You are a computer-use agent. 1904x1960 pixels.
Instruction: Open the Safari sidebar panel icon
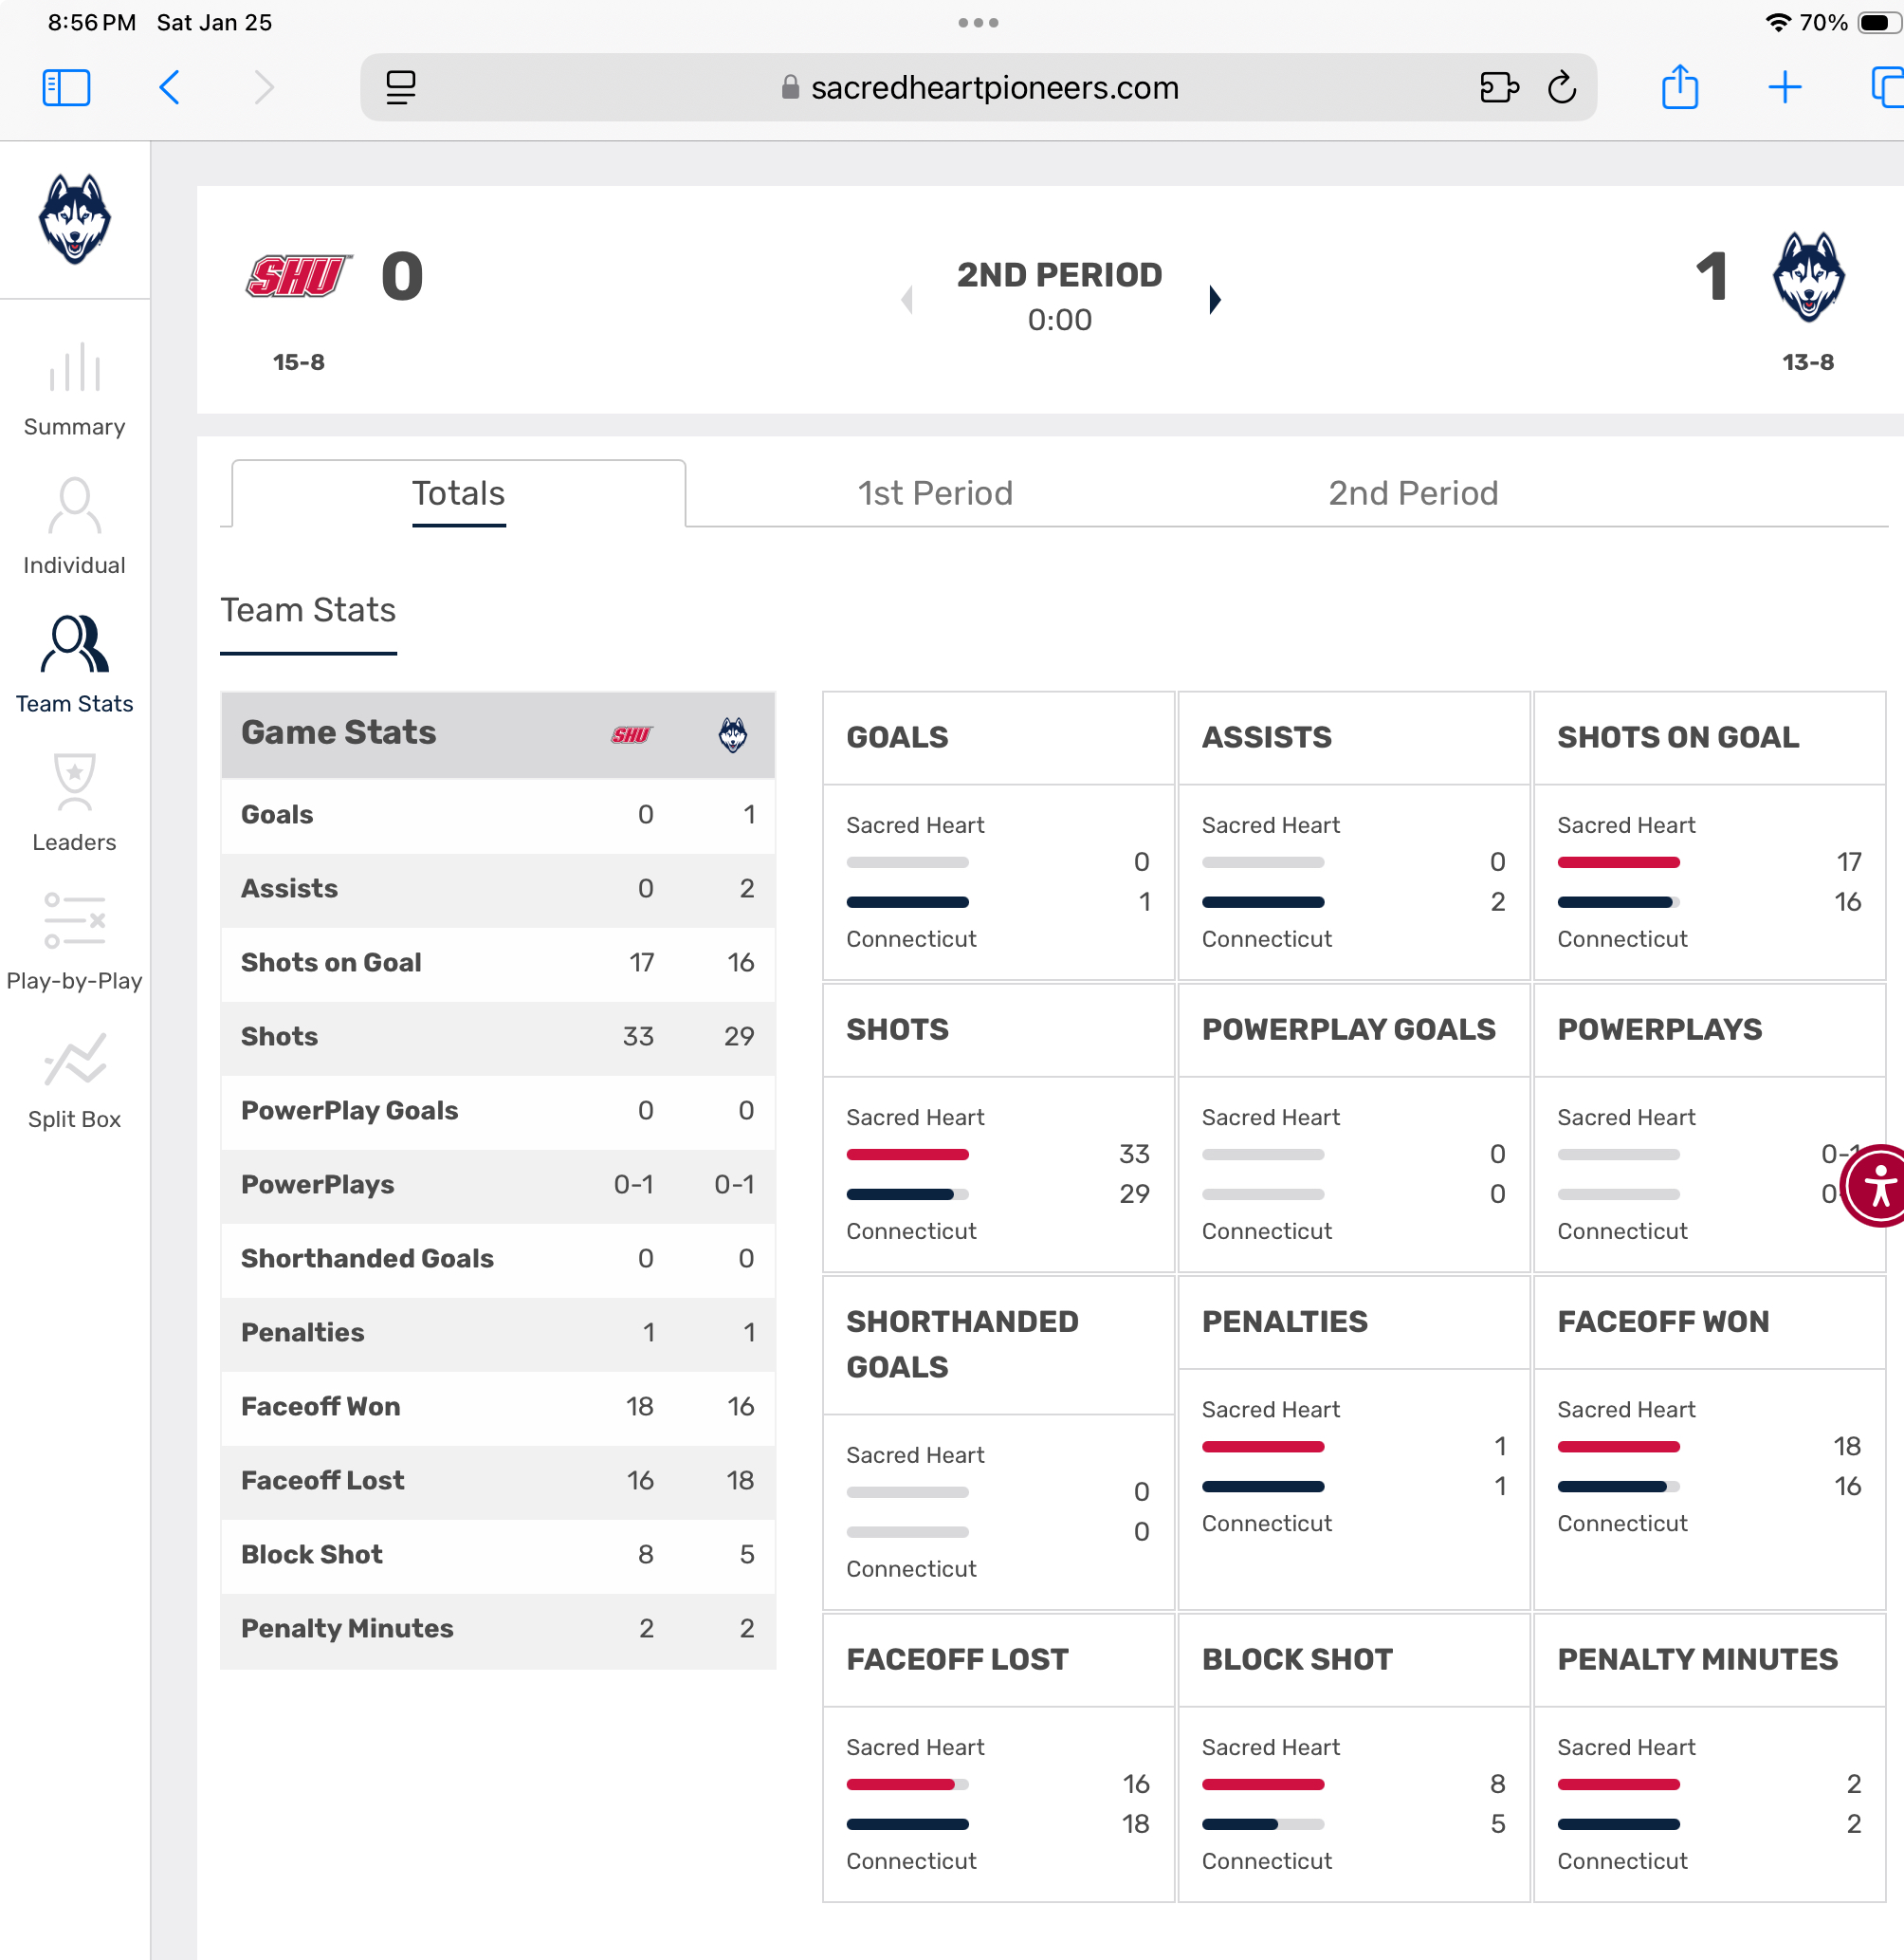pyautogui.click(x=66, y=87)
